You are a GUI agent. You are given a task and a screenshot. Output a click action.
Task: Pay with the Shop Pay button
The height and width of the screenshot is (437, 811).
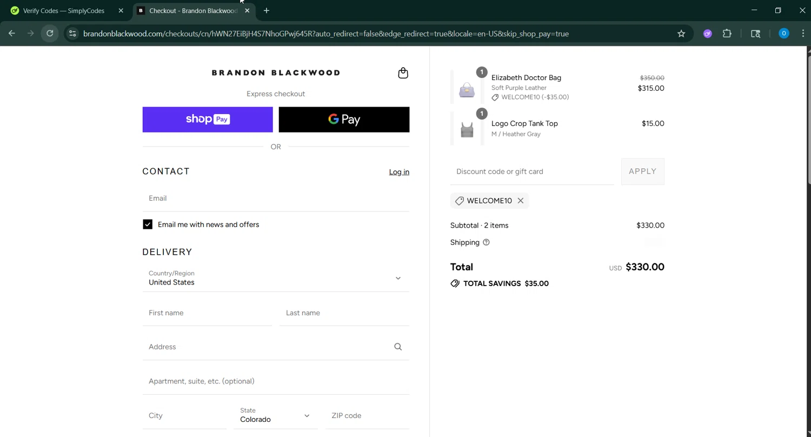(x=208, y=120)
